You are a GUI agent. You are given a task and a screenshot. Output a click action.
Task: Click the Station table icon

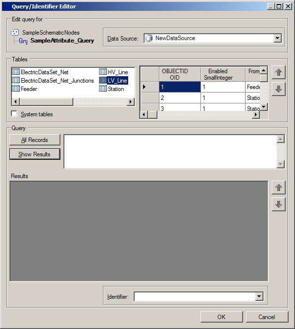[x=103, y=89]
